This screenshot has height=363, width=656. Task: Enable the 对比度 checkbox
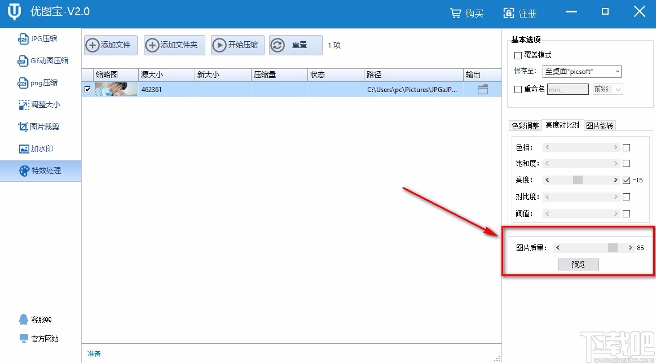coord(626,197)
